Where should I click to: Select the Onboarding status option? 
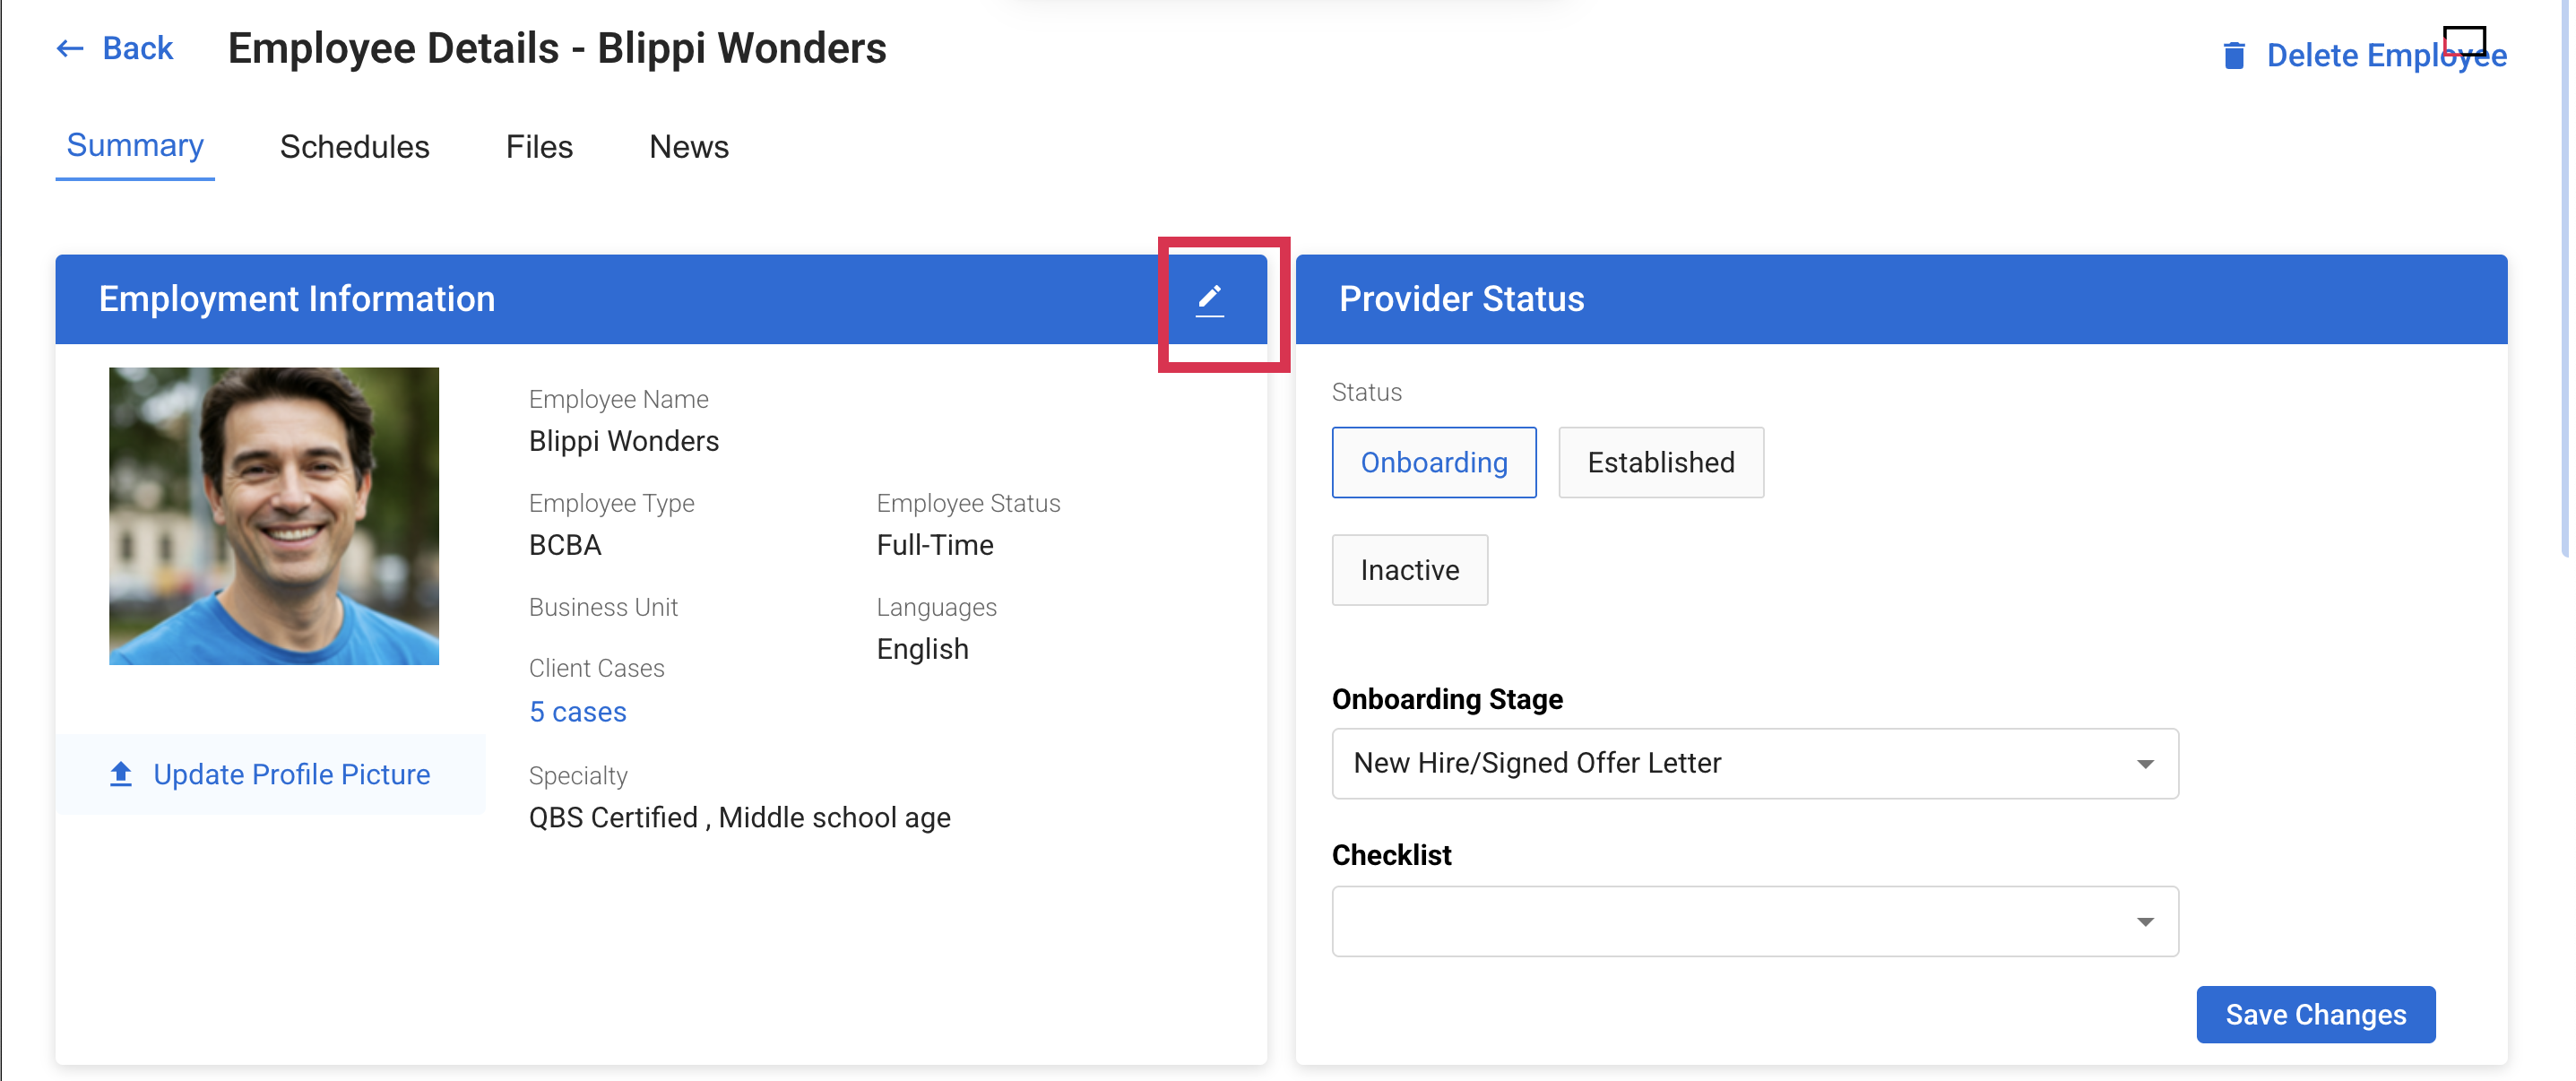pyautogui.click(x=1432, y=463)
